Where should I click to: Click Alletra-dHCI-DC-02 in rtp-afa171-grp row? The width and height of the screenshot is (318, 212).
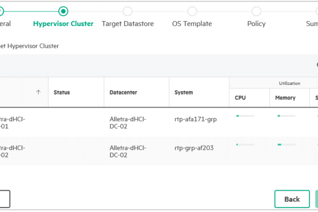128,122
